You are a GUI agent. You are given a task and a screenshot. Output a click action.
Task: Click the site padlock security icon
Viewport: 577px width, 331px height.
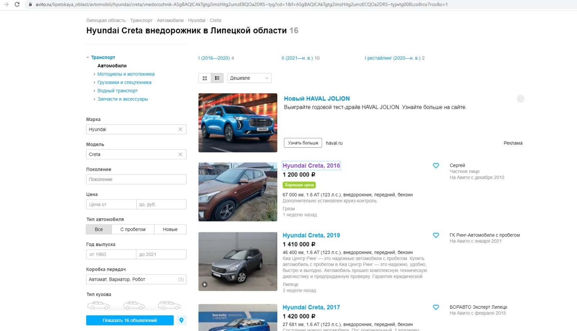[x=30, y=4]
